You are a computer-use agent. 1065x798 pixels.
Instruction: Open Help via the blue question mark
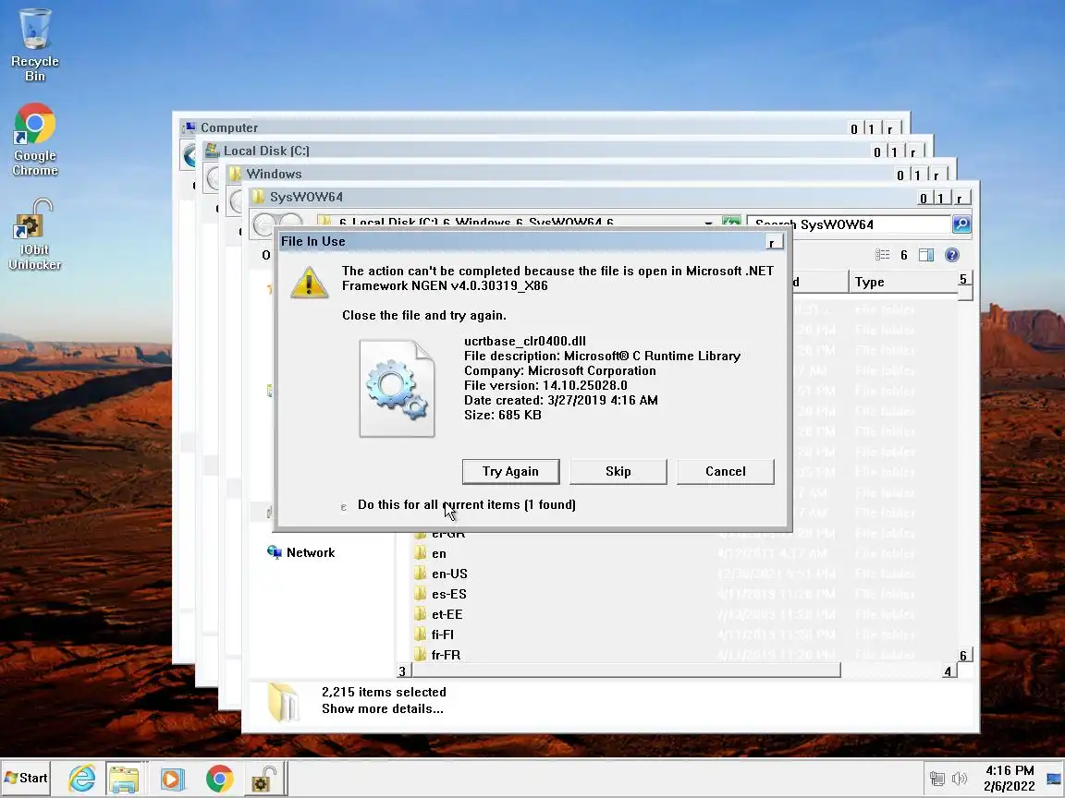(x=952, y=255)
